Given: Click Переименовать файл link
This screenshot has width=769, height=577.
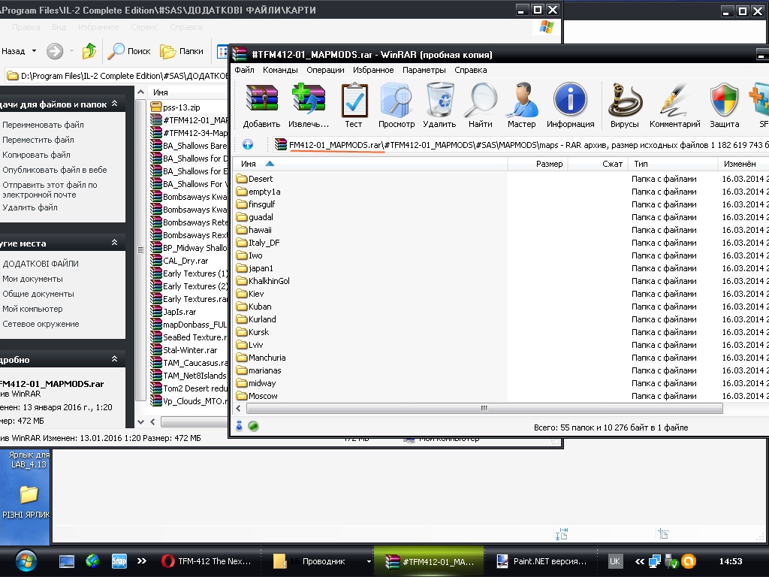Looking at the screenshot, I should tap(43, 125).
